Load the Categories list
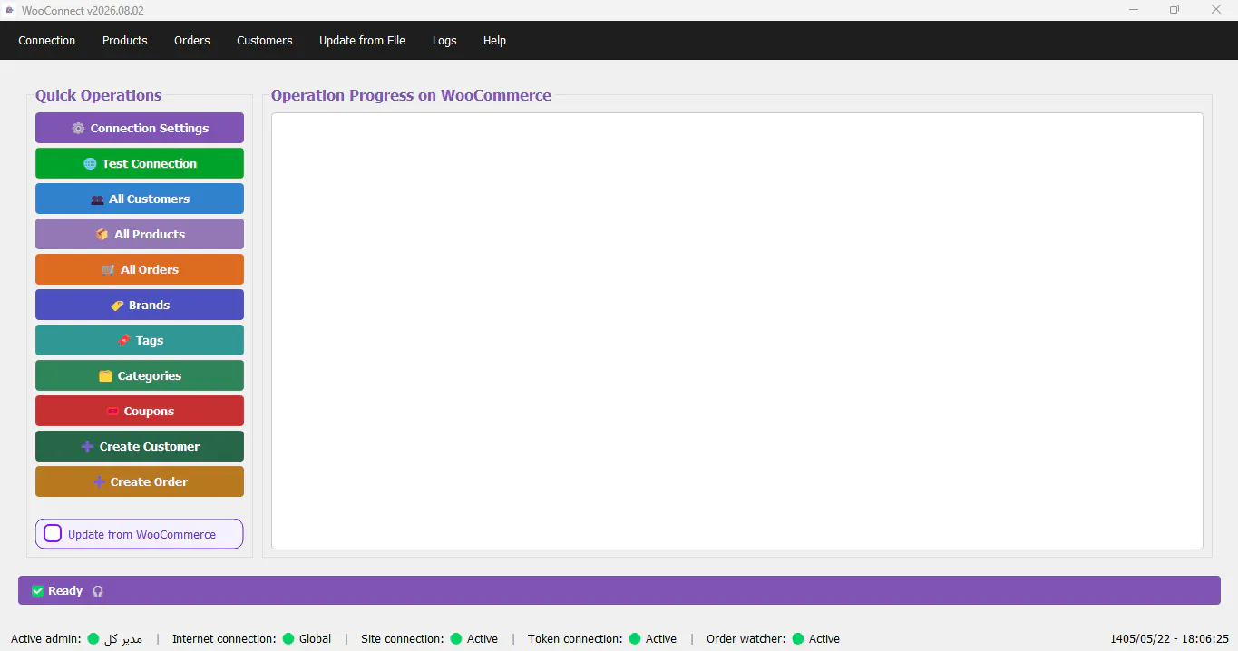1238x651 pixels. 140,375
